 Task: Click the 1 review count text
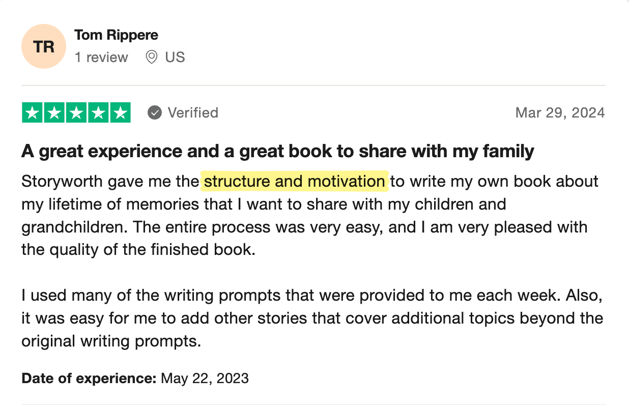click(101, 57)
